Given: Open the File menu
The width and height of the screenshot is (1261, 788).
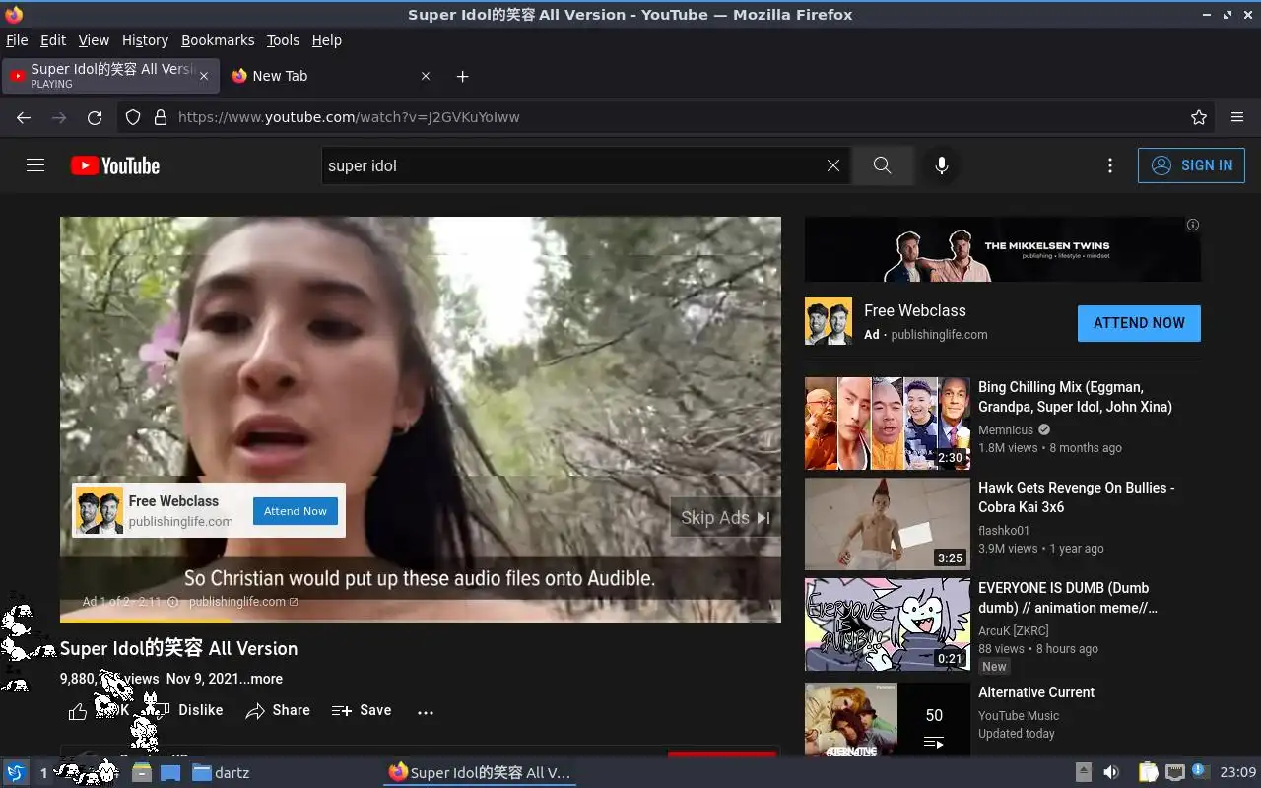Looking at the screenshot, I should tap(17, 40).
